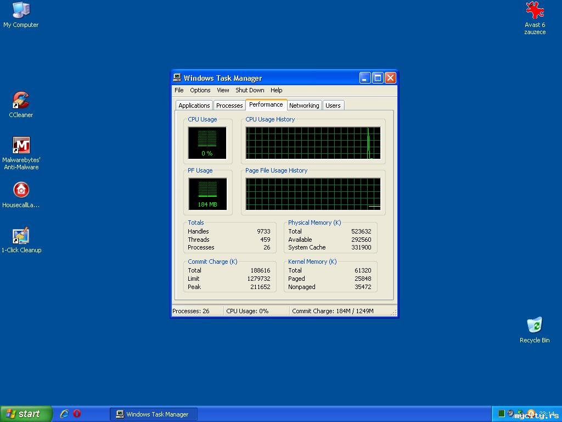Select the Performance tab

266,104
